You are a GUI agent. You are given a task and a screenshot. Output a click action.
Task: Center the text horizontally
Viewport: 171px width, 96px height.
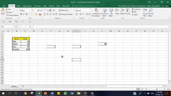(48, 14)
